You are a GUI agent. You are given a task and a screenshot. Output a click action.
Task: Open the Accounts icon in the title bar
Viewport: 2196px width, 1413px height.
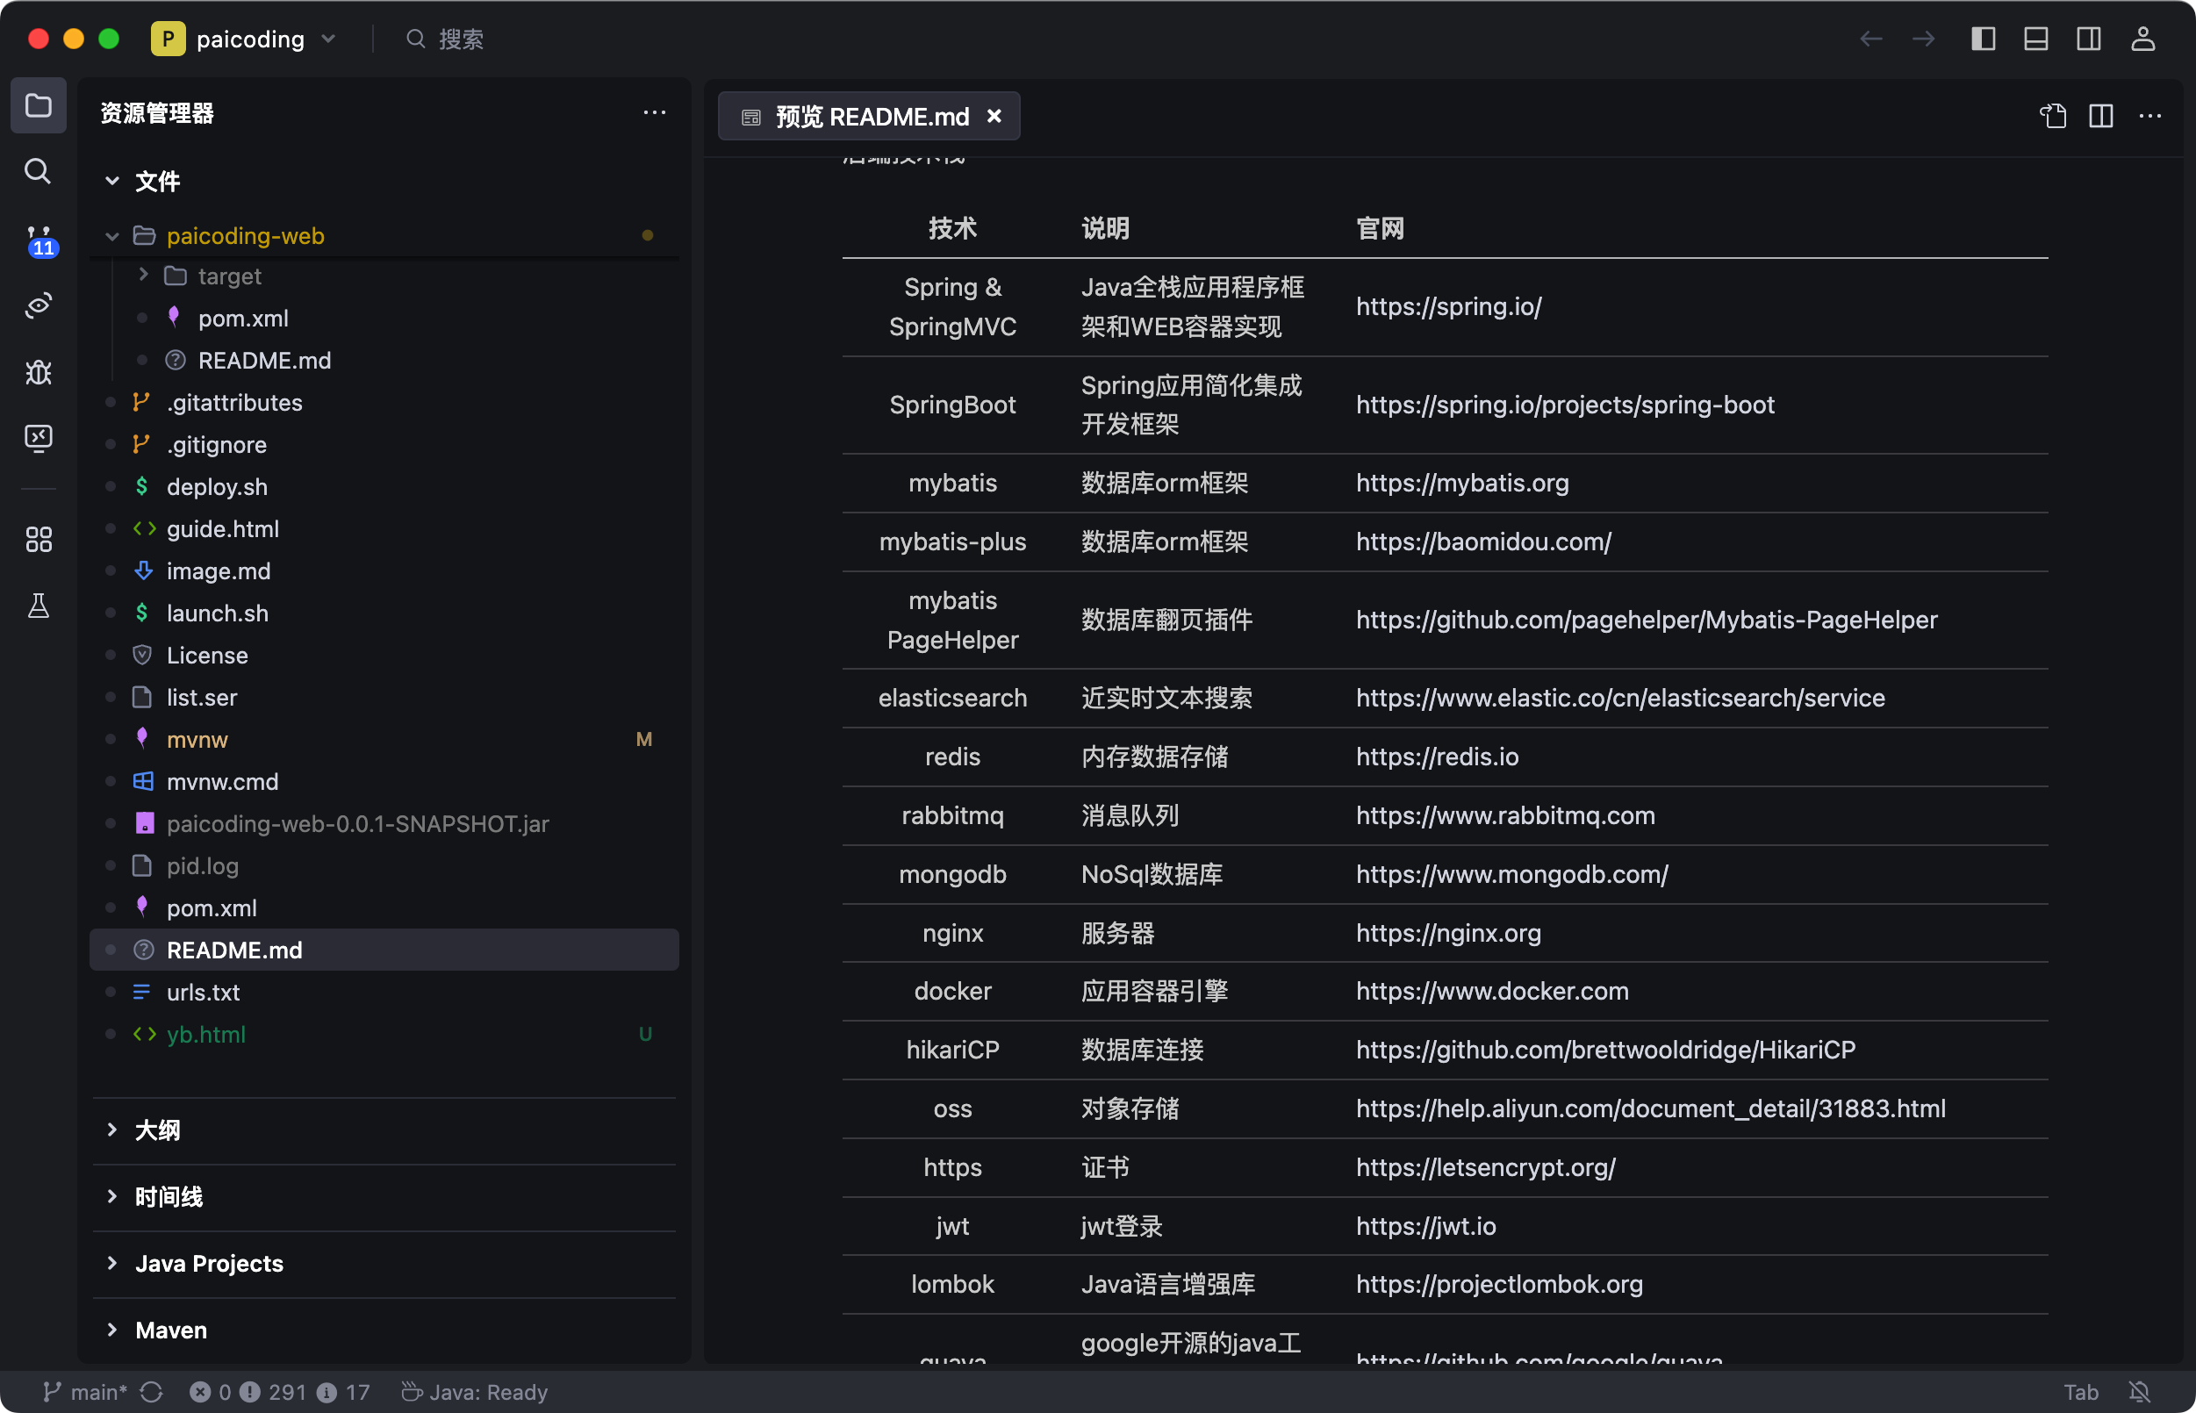coord(2142,39)
